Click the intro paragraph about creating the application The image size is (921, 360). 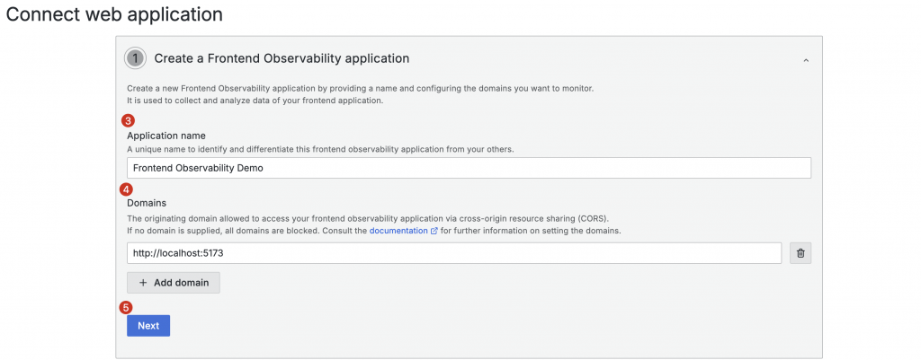tap(360, 89)
